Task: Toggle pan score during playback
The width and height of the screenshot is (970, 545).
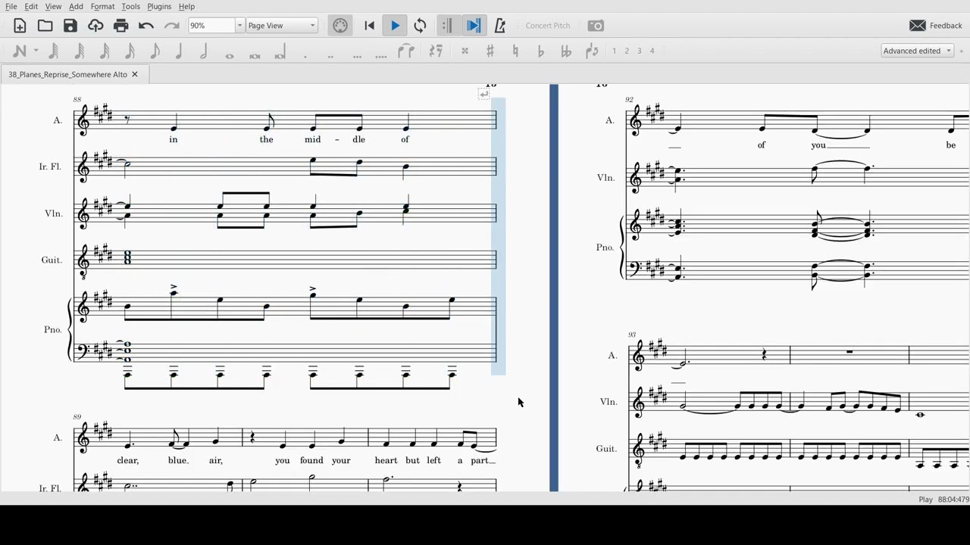Action: click(474, 26)
